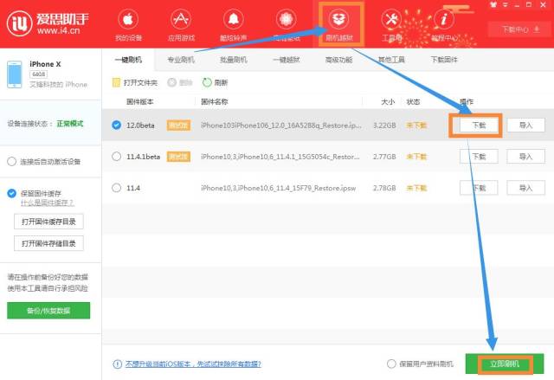Click the 2.78GB size cell
The image size is (554, 380).
pyautogui.click(x=384, y=188)
